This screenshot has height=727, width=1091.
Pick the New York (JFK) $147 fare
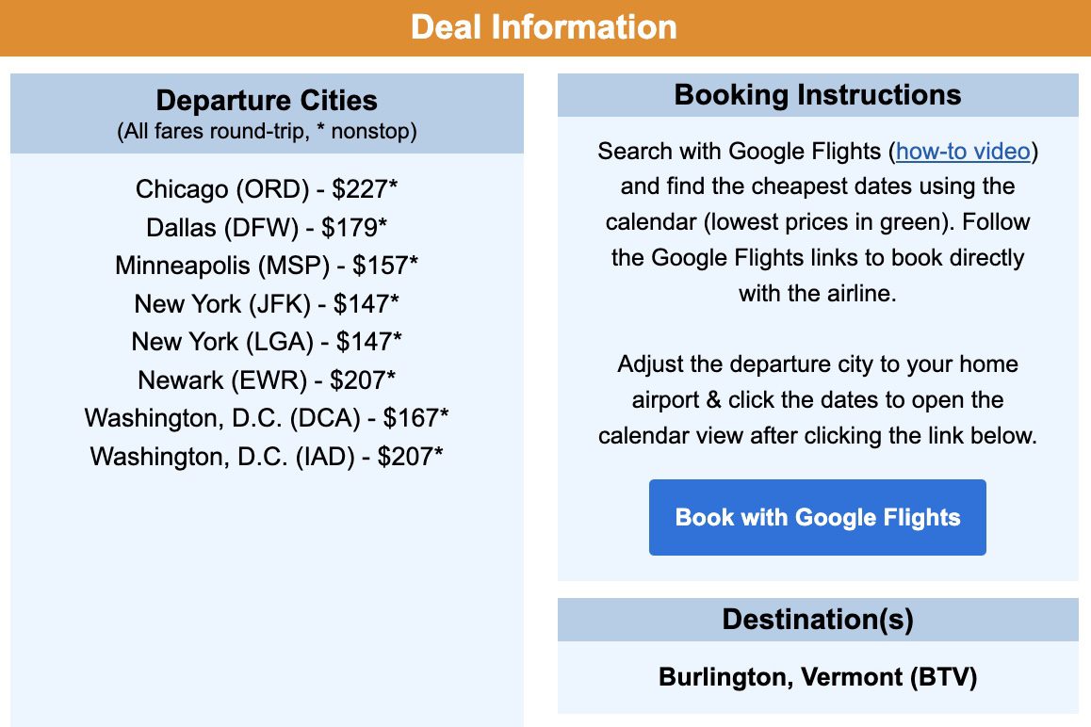click(267, 303)
